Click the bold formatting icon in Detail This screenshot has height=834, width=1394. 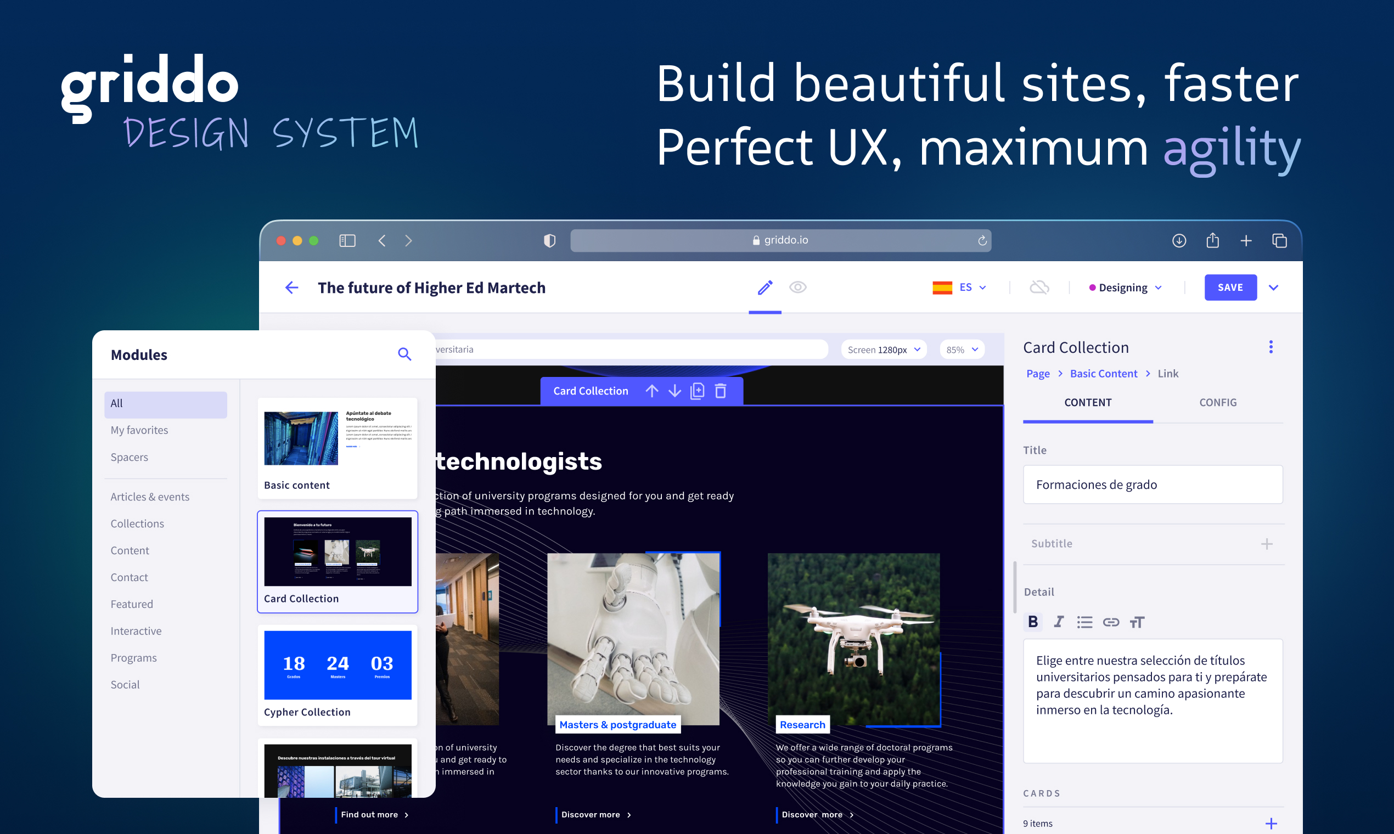pyautogui.click(x=1032, y=622)
